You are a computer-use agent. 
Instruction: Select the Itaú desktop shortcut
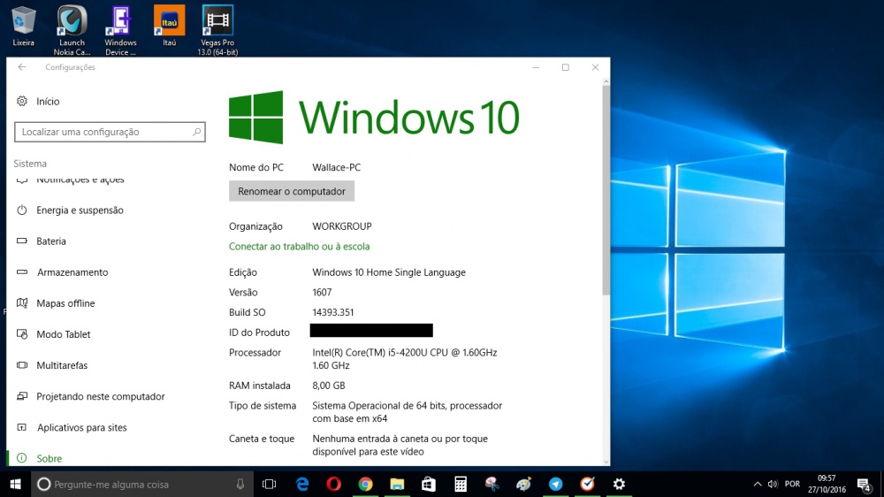tap(169, 26)
